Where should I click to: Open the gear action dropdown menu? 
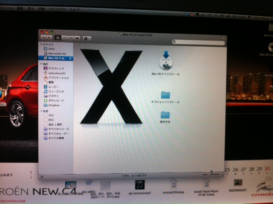tap(88, 38)
